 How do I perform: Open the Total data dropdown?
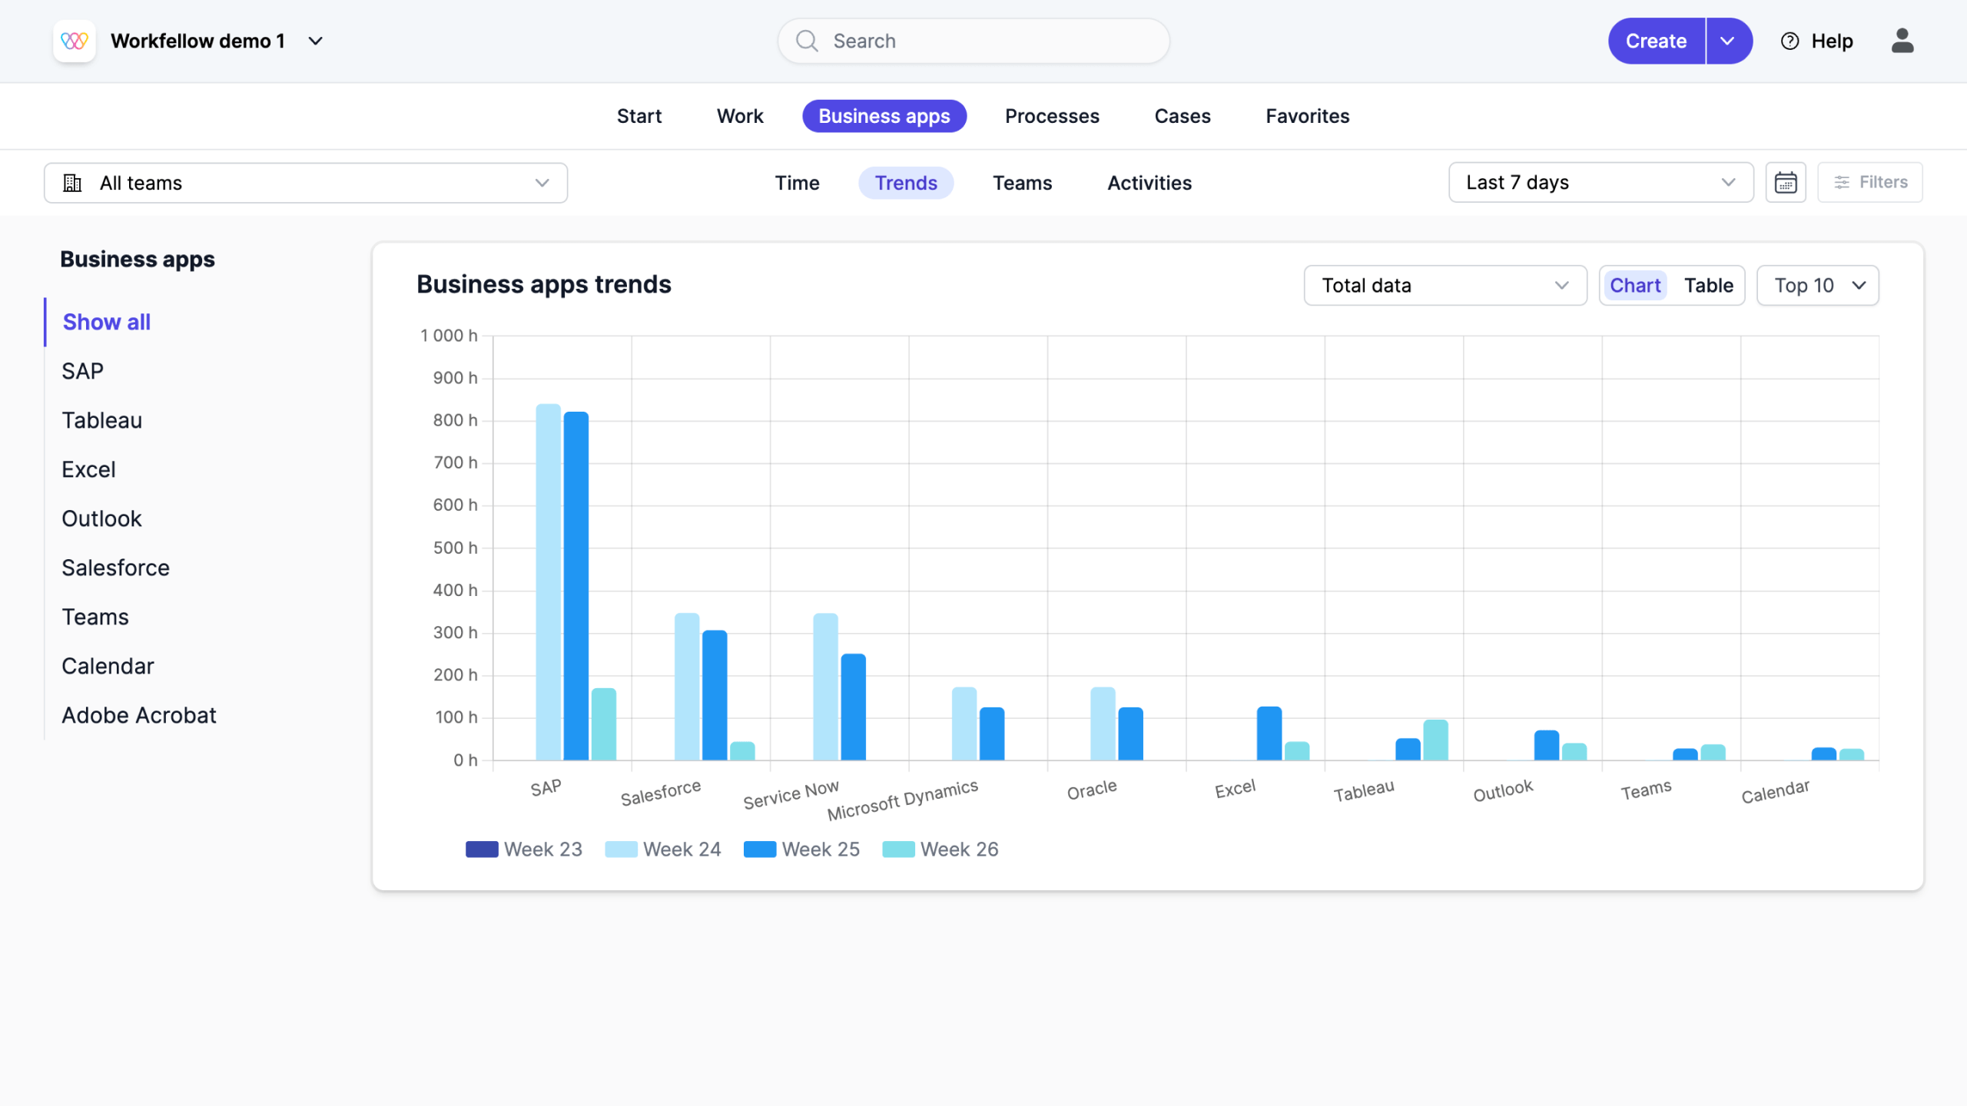coord(1445,286)
